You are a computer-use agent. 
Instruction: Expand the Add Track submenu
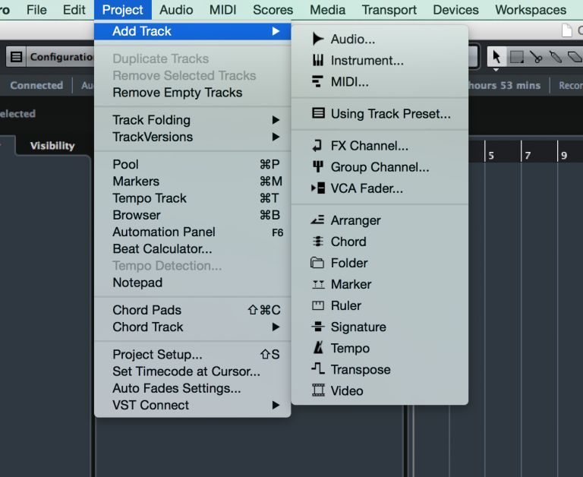pos(192,31)
